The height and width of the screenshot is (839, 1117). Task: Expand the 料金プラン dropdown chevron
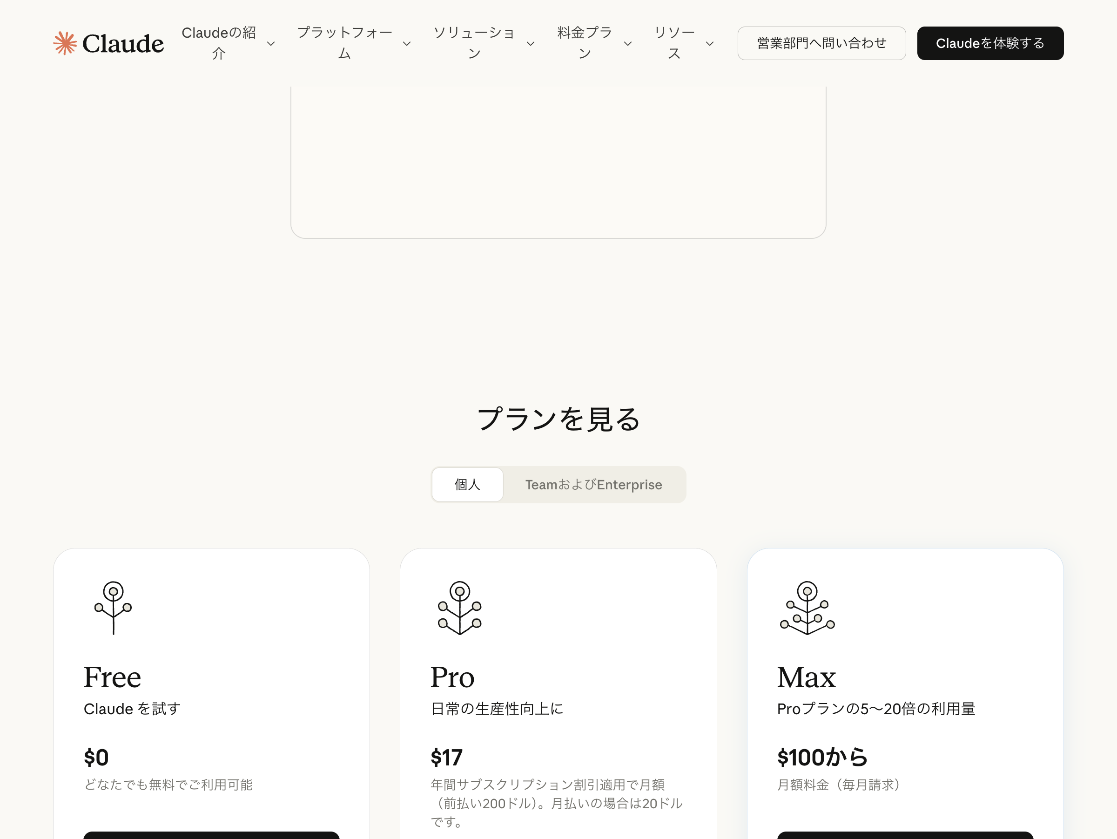(x=628, y=44)
